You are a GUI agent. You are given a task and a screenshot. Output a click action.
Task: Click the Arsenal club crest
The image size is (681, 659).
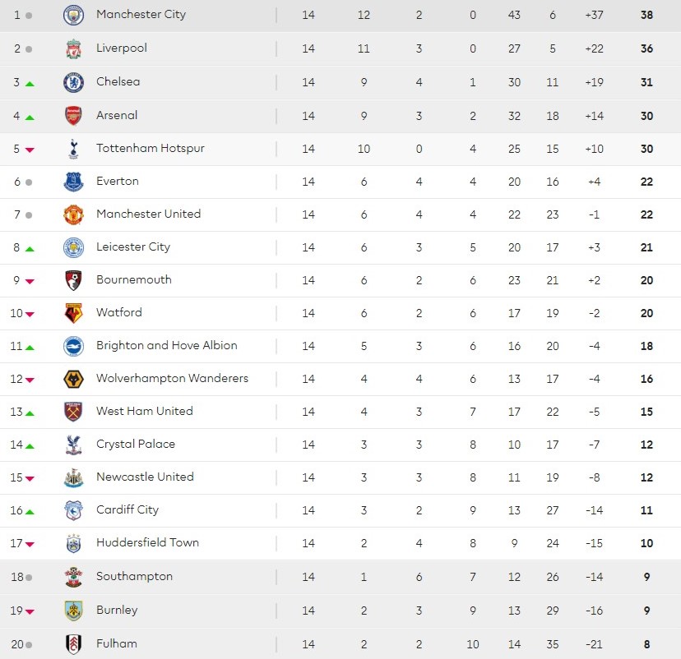click(x=74, y=116)
